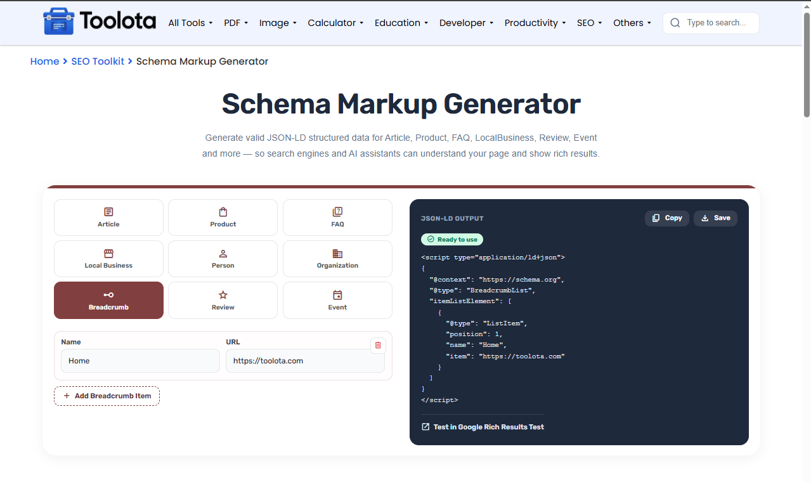This screenshot has width=811, height=482.
Task: Delete the Home breadcrumb item with trash icon
Action: [x=378, y=345]
